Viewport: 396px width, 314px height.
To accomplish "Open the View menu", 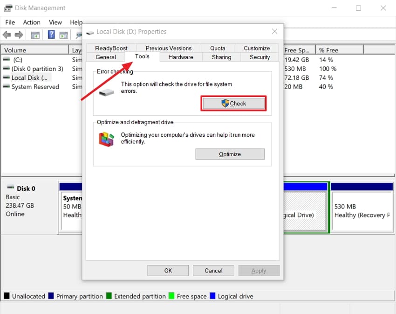I will 55,22.
